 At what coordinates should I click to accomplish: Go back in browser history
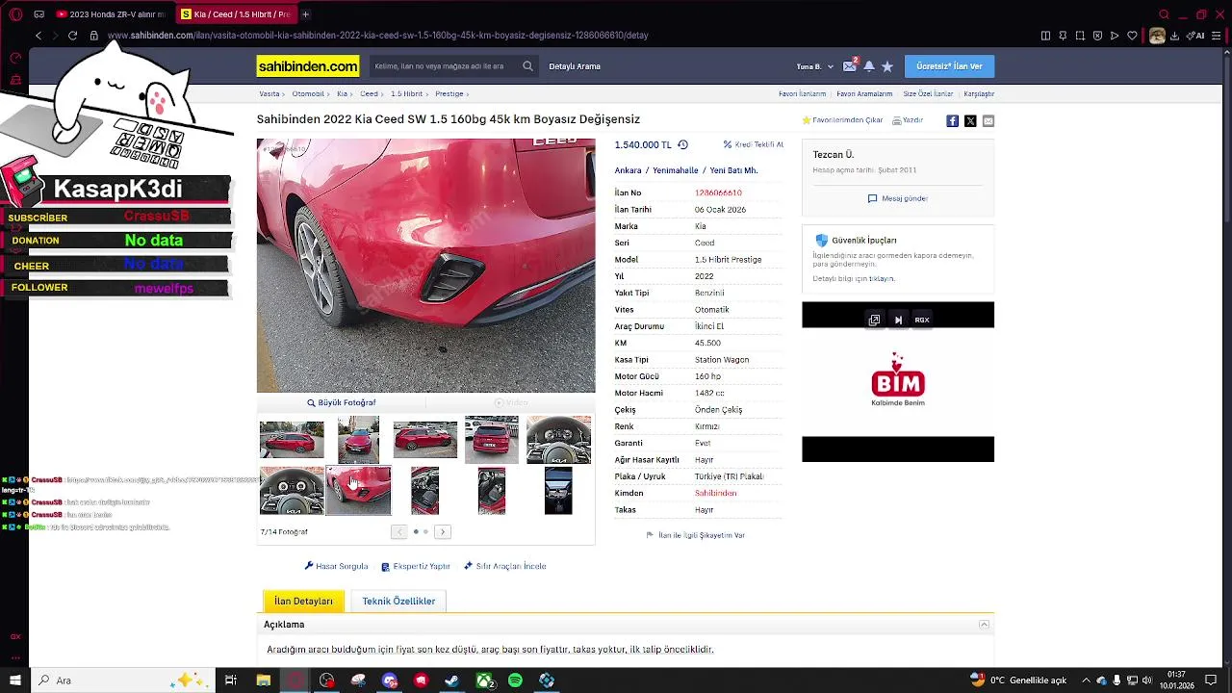click(38, 36)
